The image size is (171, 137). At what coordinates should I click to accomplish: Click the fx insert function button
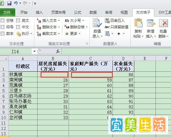coord(58,51)
